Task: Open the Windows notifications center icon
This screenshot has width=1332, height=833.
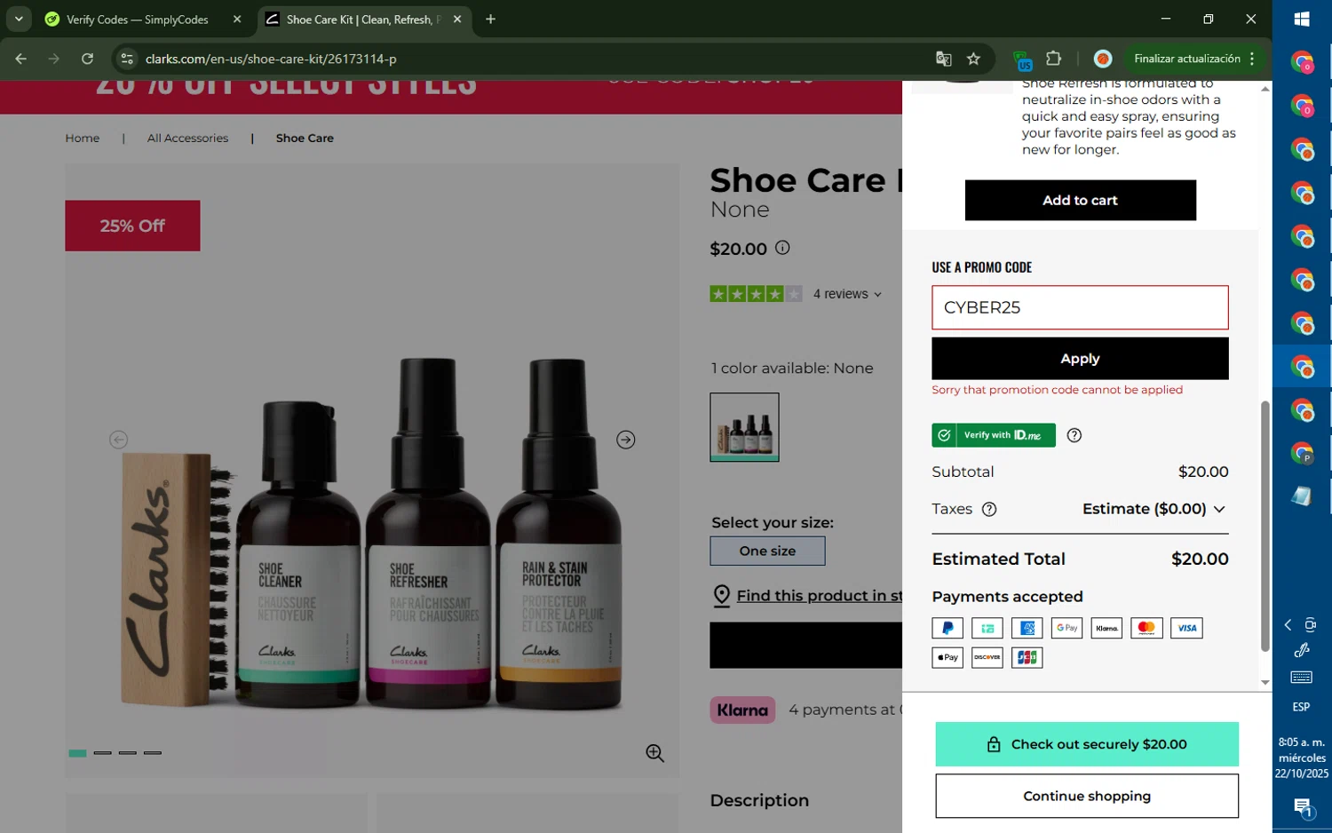Action: click(1303, 808)
